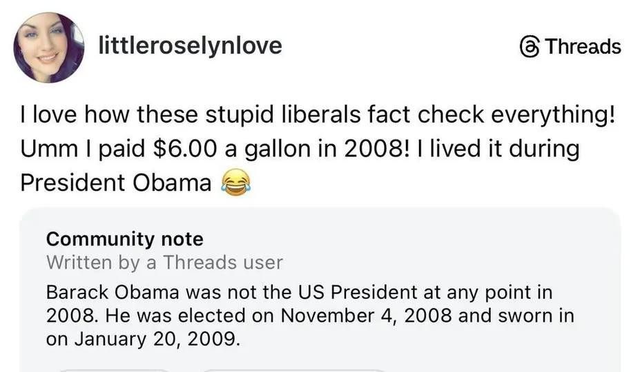Select the "Community note" heading

(125, 239)
